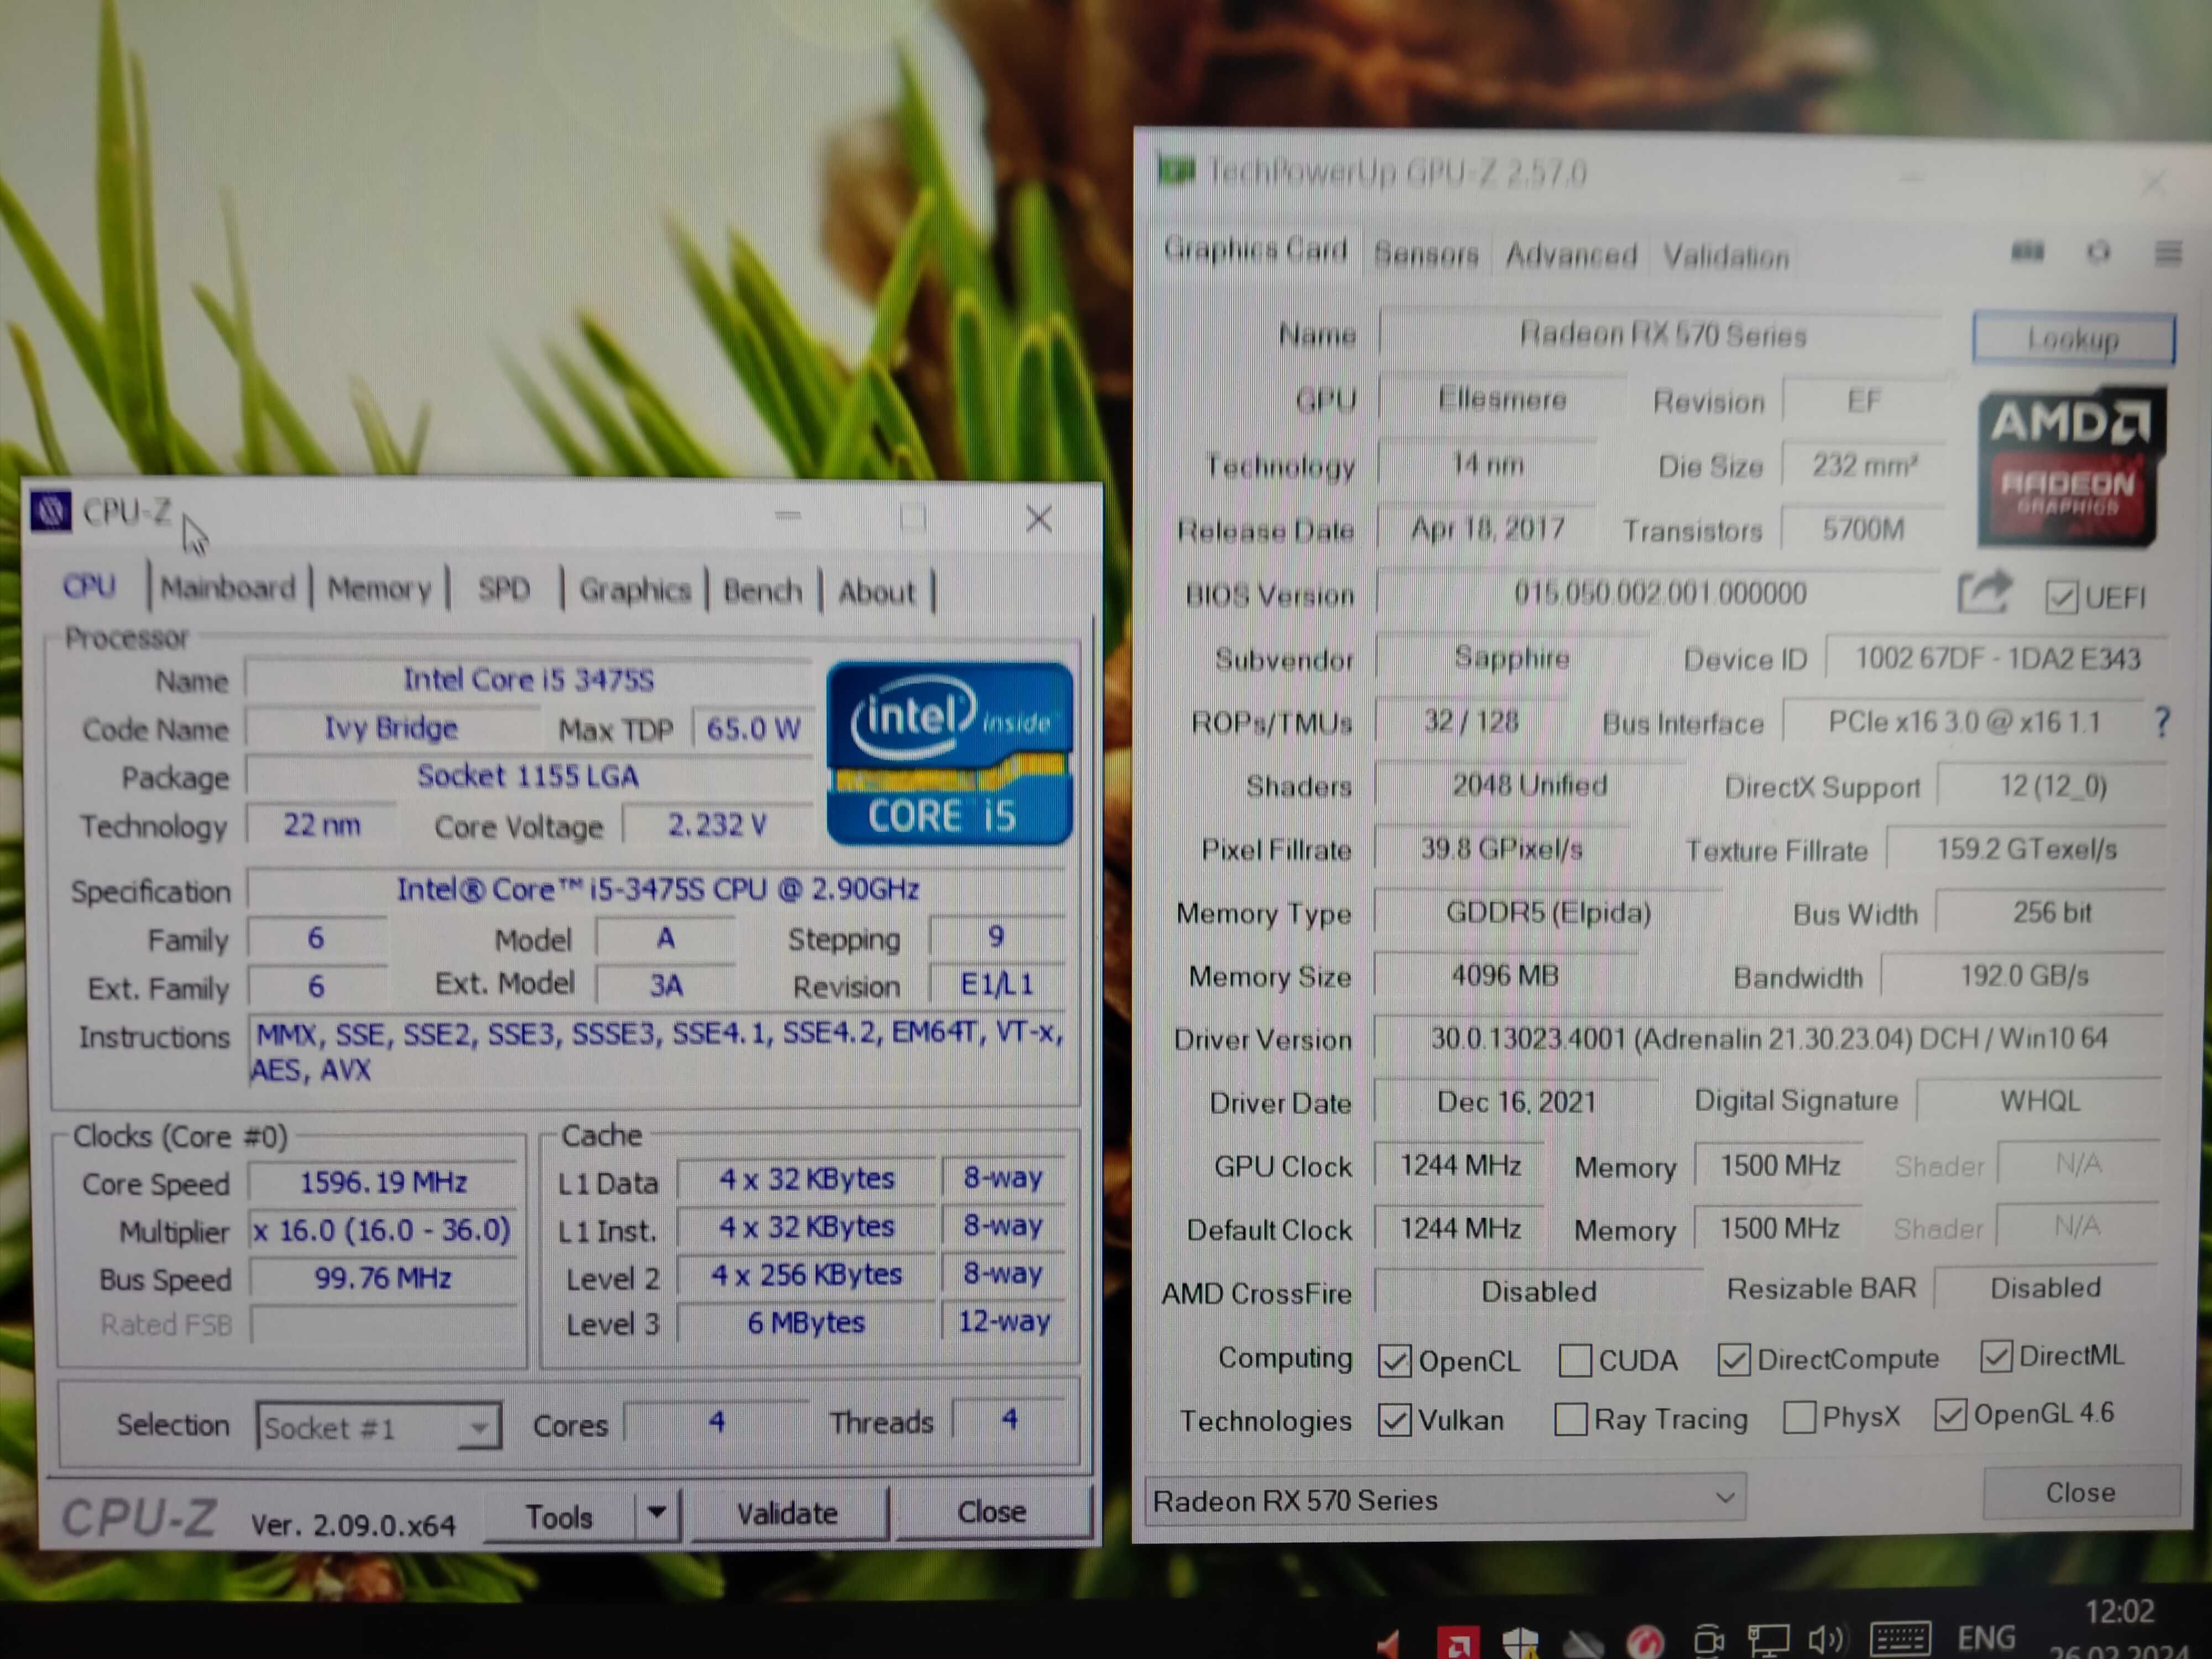
Task: Click the Bus Speed value 99.76 MHz
Action: click(x=383, y=1278)
